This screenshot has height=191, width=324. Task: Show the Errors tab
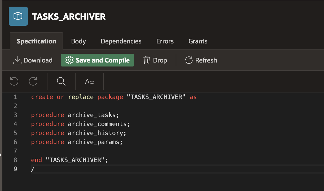[165, 41]
